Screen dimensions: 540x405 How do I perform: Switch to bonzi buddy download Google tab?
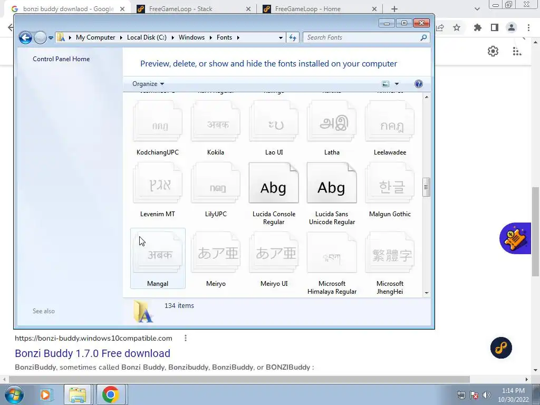click(69, 9)
